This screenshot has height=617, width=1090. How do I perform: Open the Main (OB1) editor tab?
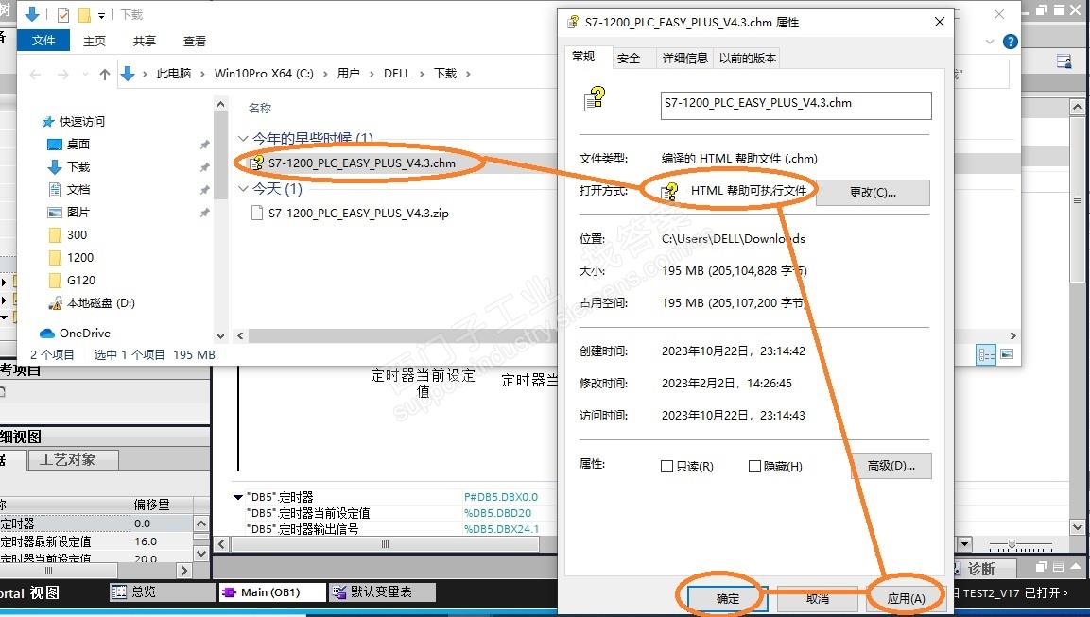point(272,592)
